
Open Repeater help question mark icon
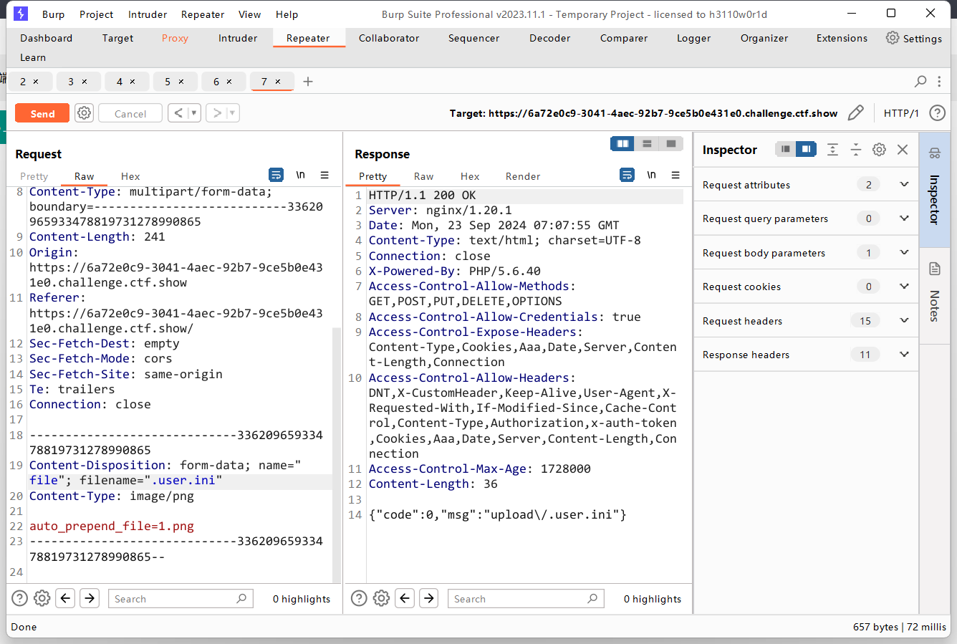937,113
